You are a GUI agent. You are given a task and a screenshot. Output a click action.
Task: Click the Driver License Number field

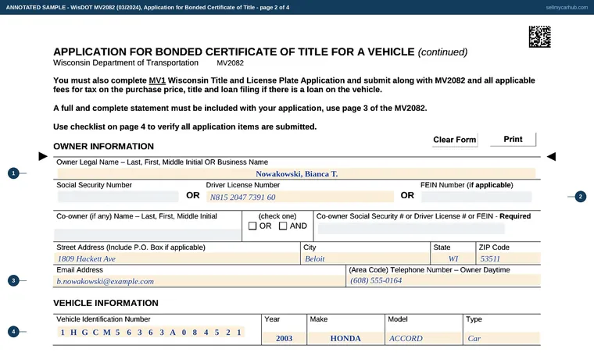[300, 197]
